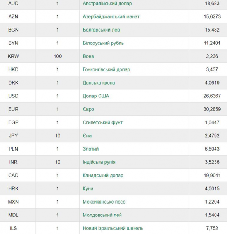Click the EUR rate value 30,2859
The width and height of the screenshot is (227, 234).
(212, 109)
